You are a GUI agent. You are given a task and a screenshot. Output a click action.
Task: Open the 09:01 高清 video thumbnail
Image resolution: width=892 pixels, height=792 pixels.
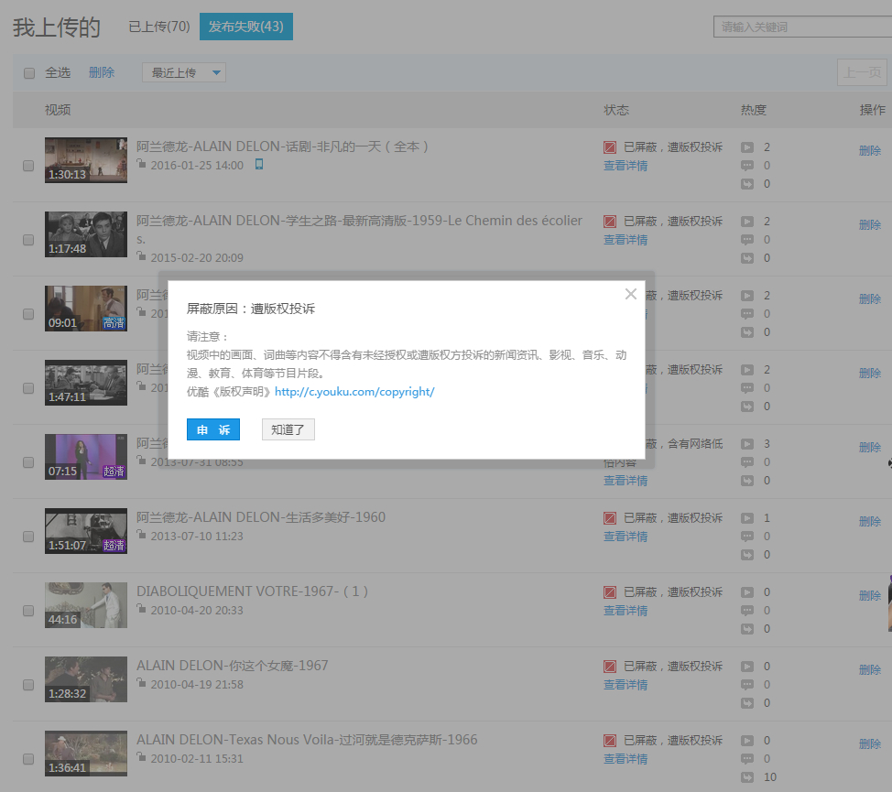pos(86,309)
